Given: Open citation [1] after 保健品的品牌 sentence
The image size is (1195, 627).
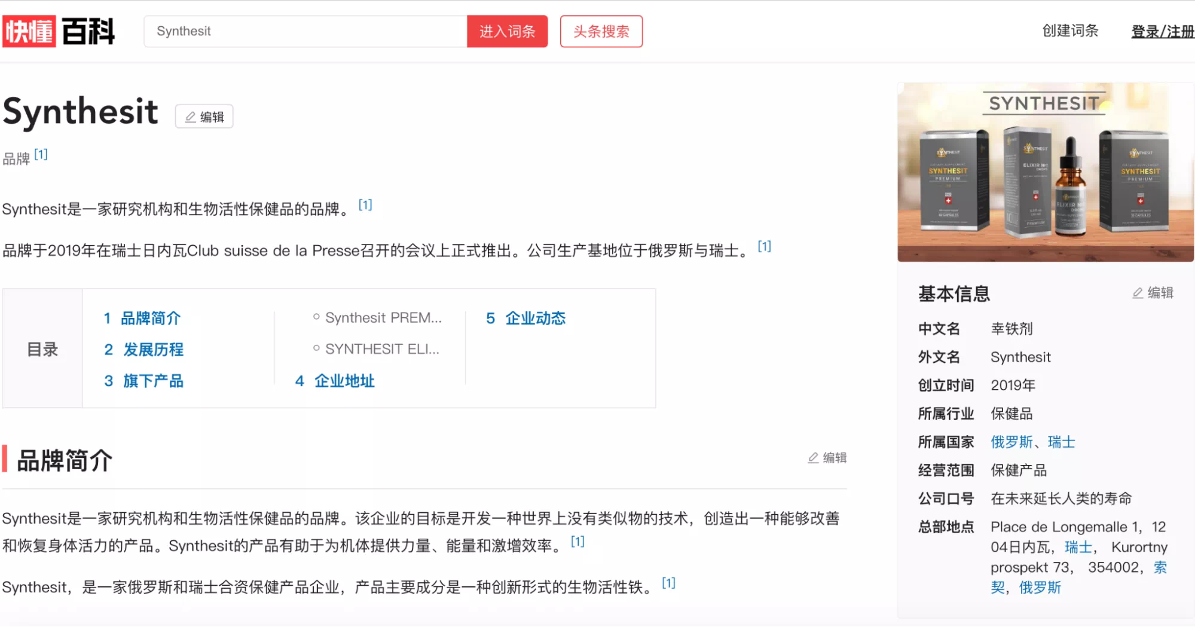Looking at the screenshot, I should point(365,205).
